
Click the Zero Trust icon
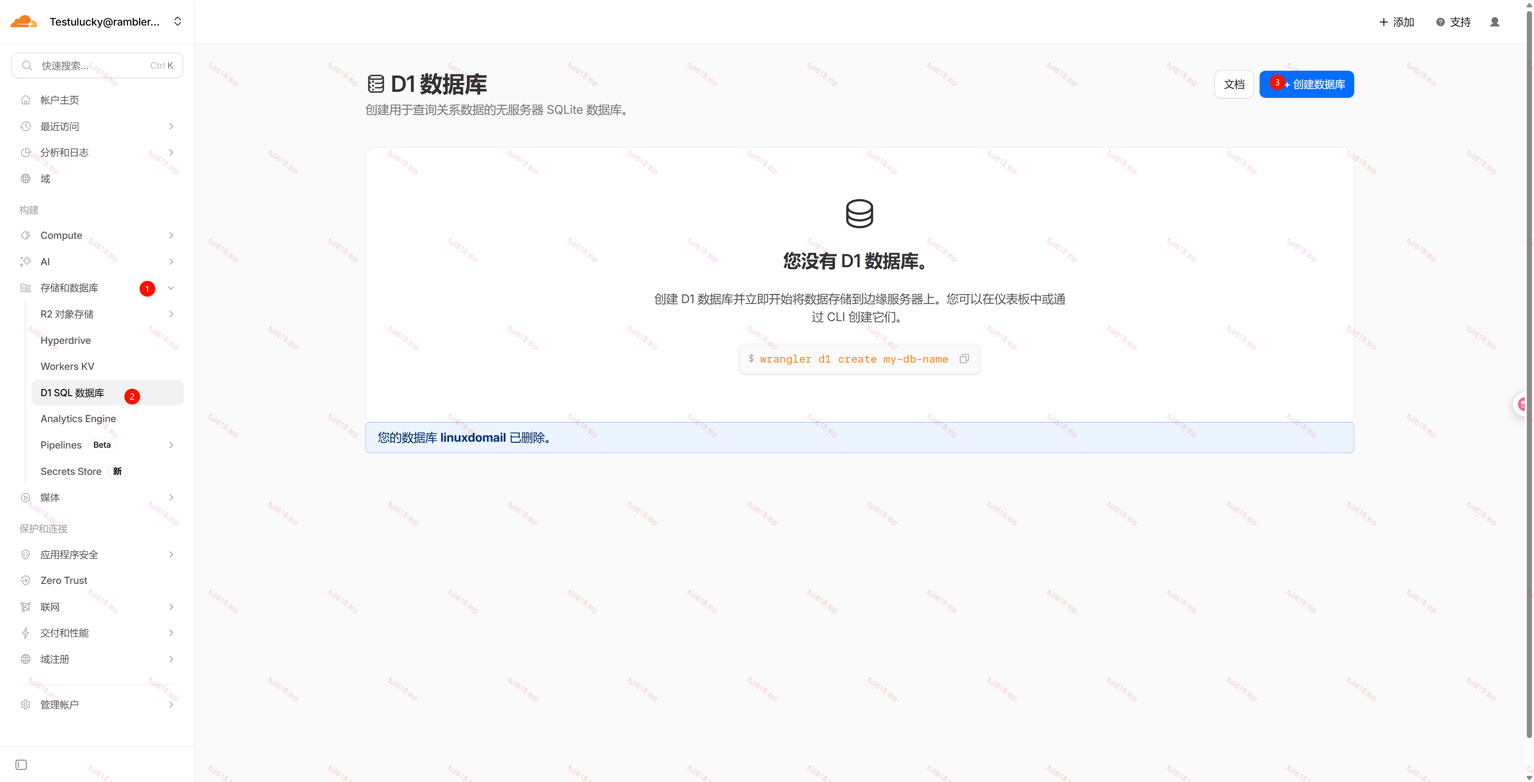26,580
